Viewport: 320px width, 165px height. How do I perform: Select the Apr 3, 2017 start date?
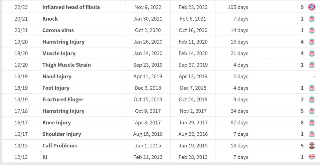(148, 123)
